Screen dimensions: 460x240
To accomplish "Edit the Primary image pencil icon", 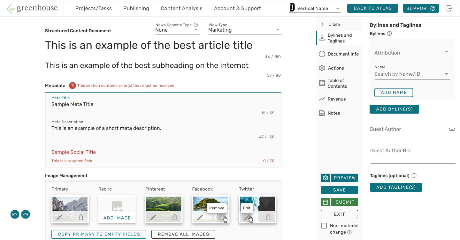I will click(59, 217).
